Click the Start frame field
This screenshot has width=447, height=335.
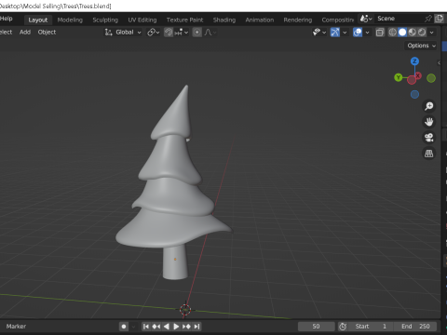(x=371, y=327)
